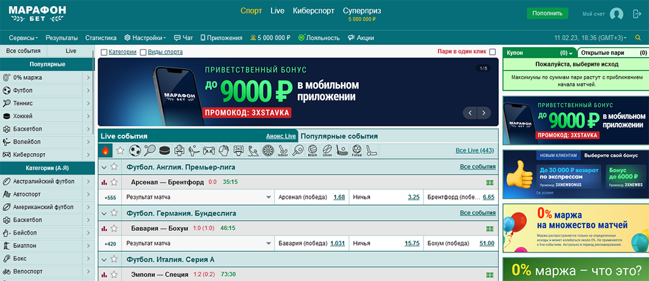Filter live events by the basketball hoop icon
The image size is (649, 281).
click(179, 151)
